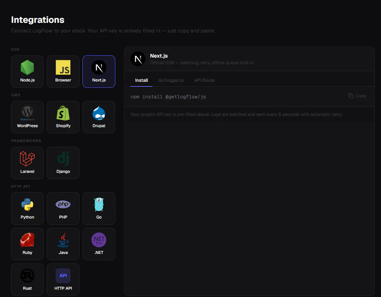The height and width of the screenshot is (297, 381).
Task: Choose the Browser JS integration
Action: (x=63, y=72)
